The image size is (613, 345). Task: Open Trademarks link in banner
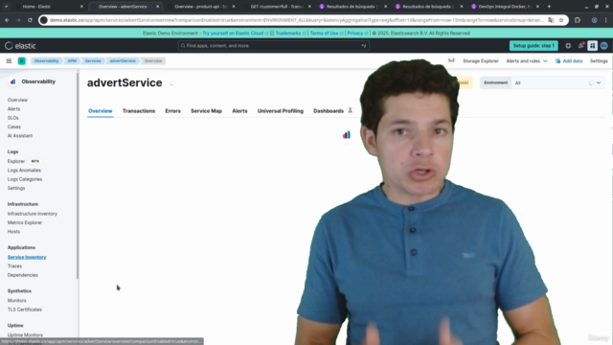click(290, 34)
